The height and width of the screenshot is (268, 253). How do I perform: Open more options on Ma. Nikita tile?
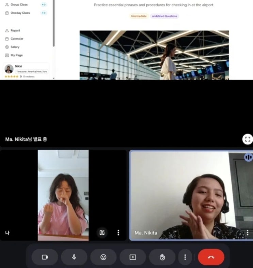point(248,232)
